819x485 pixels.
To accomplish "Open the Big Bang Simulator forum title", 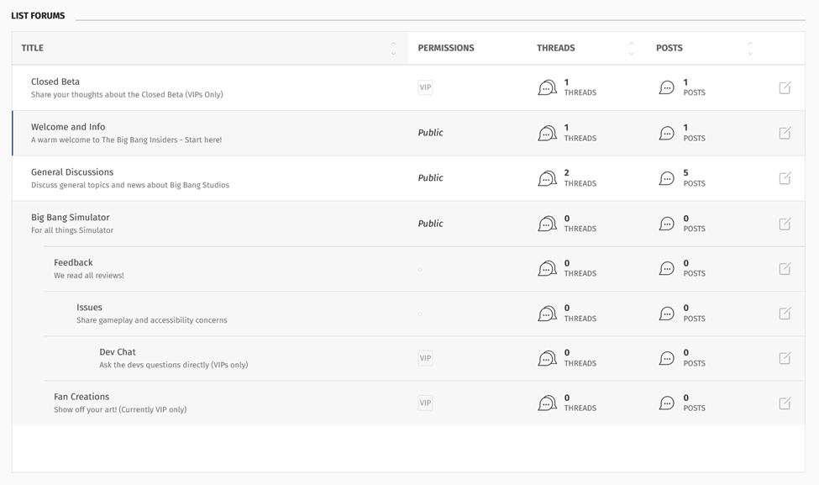I will click(x=71, y=218).
